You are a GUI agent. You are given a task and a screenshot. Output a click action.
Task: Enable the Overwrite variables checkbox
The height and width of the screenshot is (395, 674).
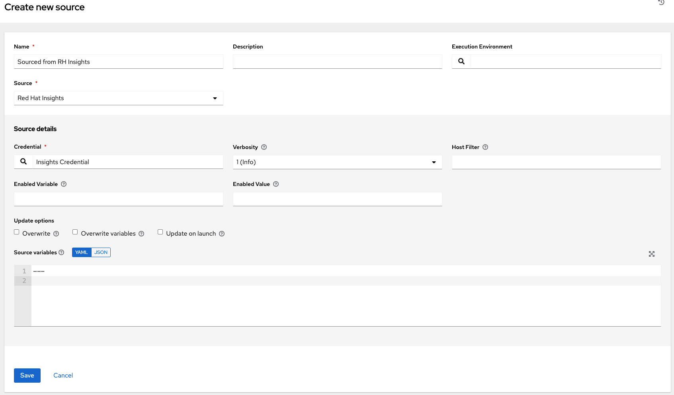(75, 232)
